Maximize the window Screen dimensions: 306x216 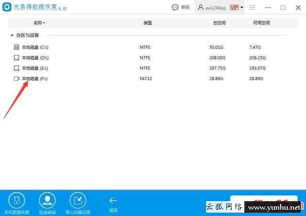[x=283, y=8]
